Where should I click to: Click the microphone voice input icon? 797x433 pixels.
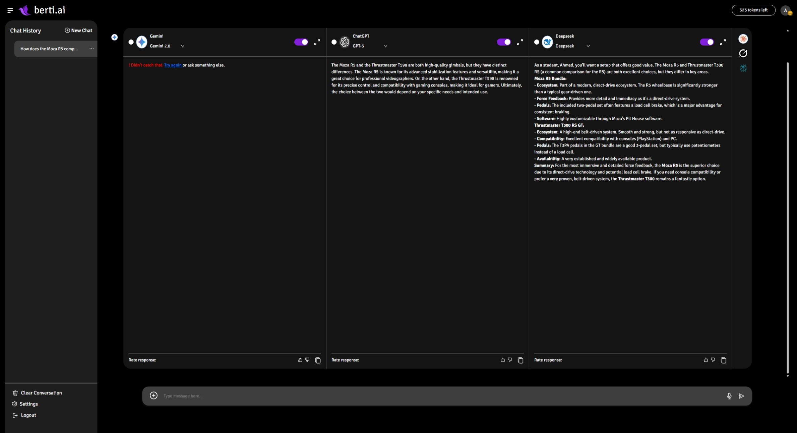(729, 396)
